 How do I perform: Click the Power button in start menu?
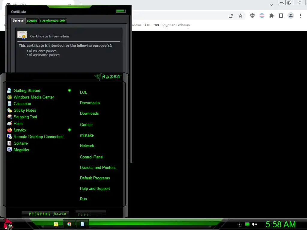click(91, 214)
